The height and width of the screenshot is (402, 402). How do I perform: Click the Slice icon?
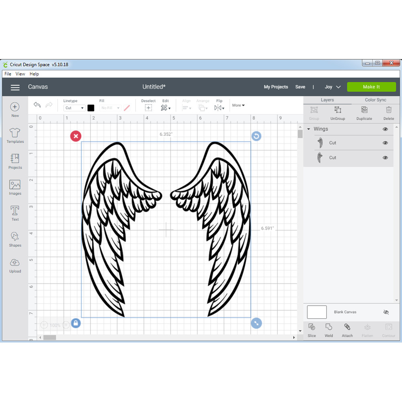[x=311, y=330]
